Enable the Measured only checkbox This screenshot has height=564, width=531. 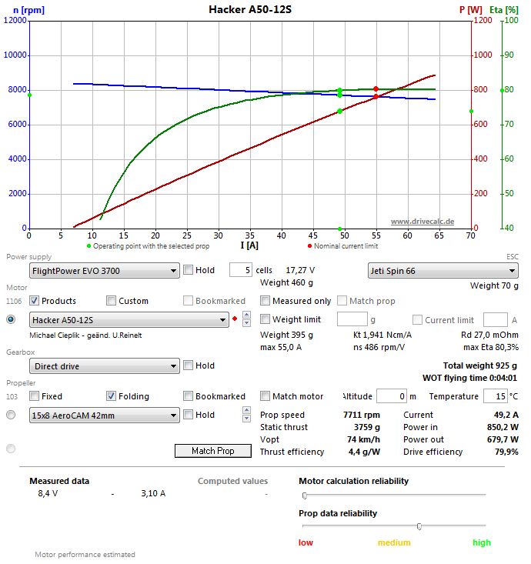point(265,301)
